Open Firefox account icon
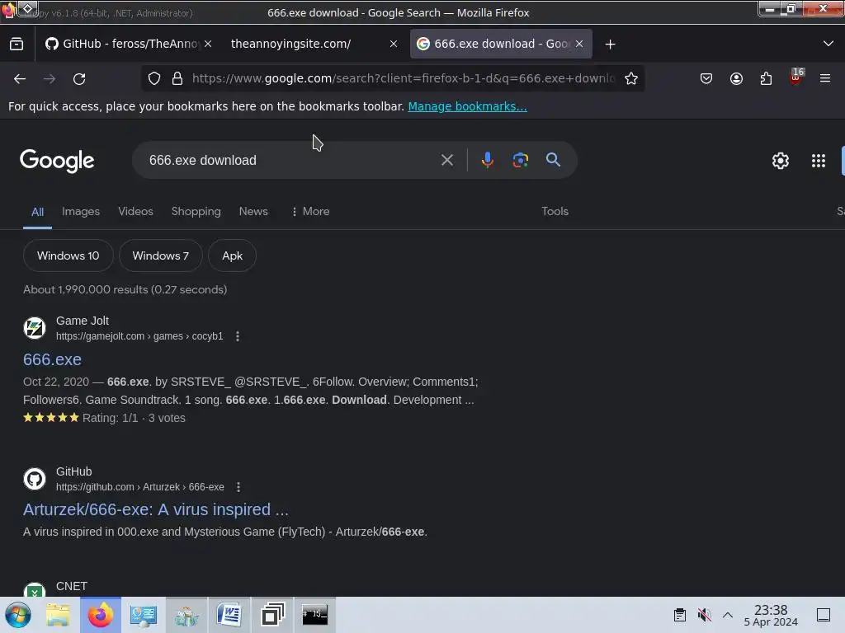 coord(736,78)
